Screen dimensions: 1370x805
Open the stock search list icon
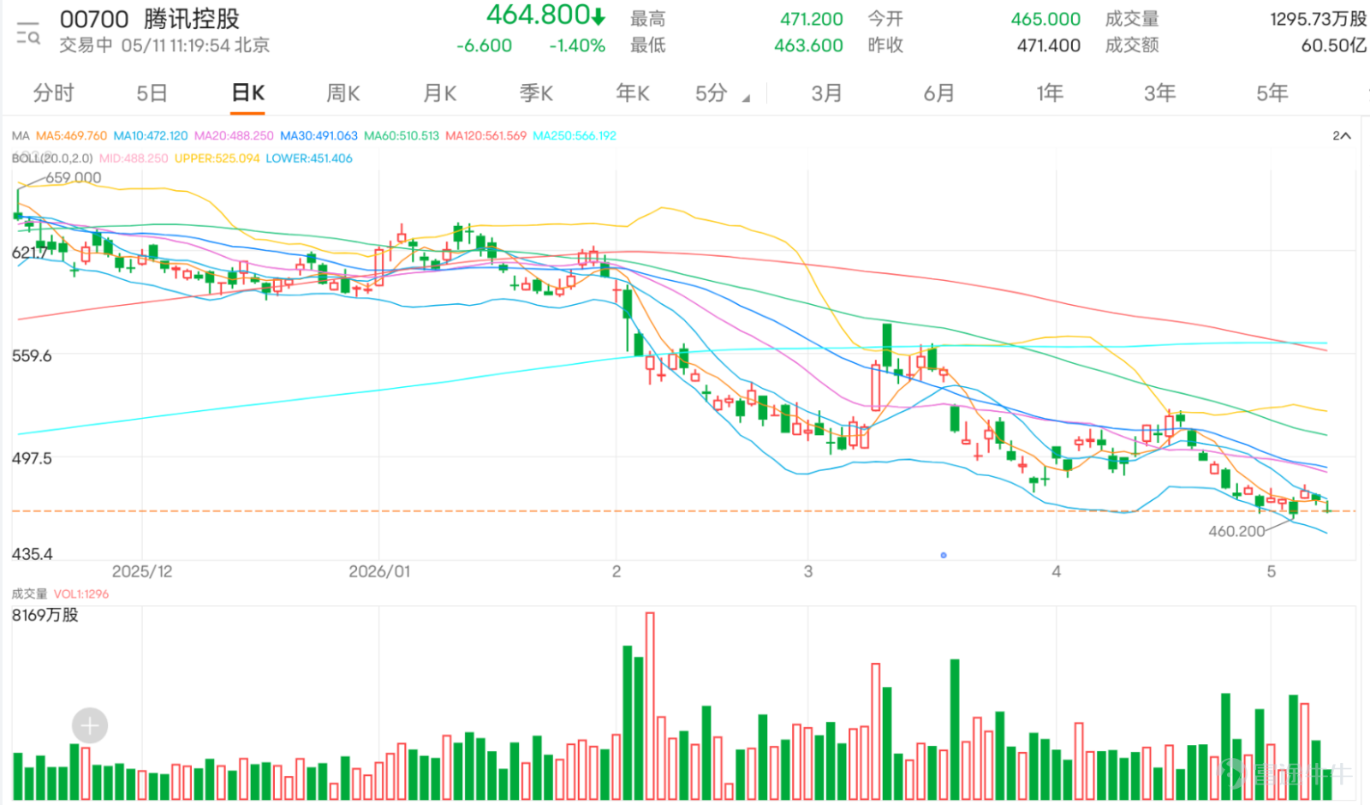coord(27,33)
